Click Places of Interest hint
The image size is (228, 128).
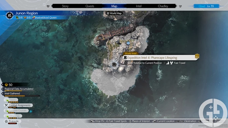click(x=141, y=121)
